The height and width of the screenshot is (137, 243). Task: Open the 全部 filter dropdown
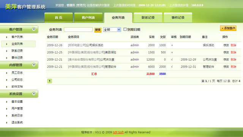pyautogui.click(x=112, y=30)
